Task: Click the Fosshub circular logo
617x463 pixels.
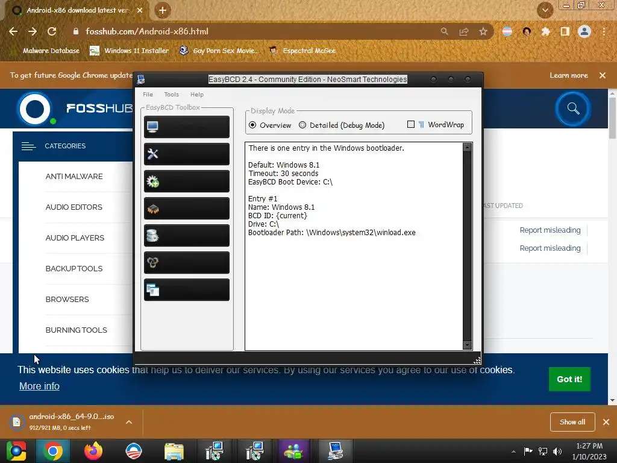Action: 35,109
